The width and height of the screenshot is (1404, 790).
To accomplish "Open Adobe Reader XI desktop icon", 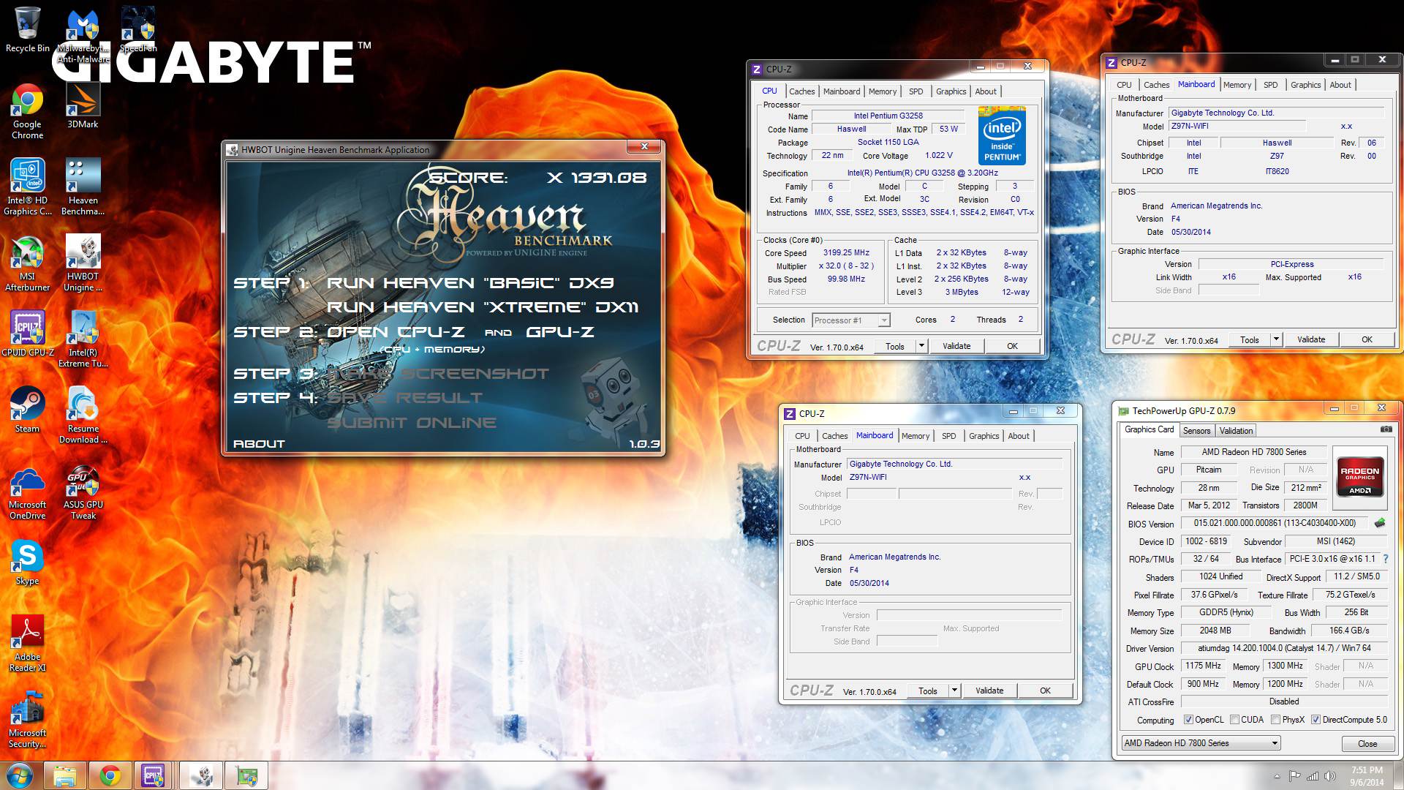I will click(x=28, y=644).
